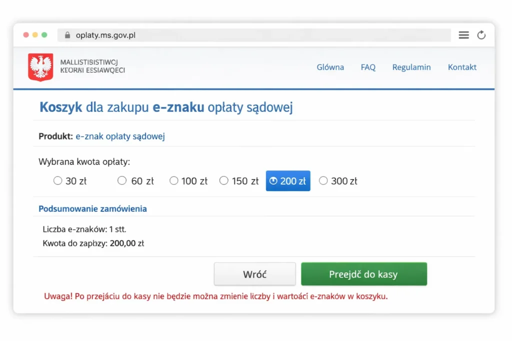Viewport: 512px width, 341px height.
Task: Open the Główna menu item
Action: coord(330,67)
